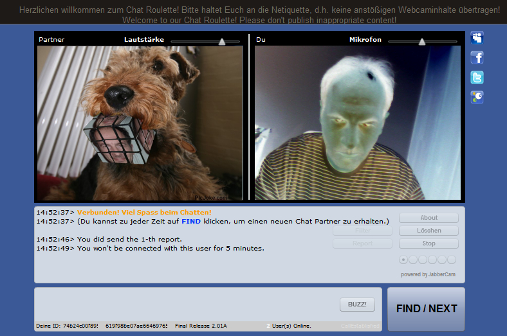
Task: Clear chat with the Löschen button
Action: 429,231
